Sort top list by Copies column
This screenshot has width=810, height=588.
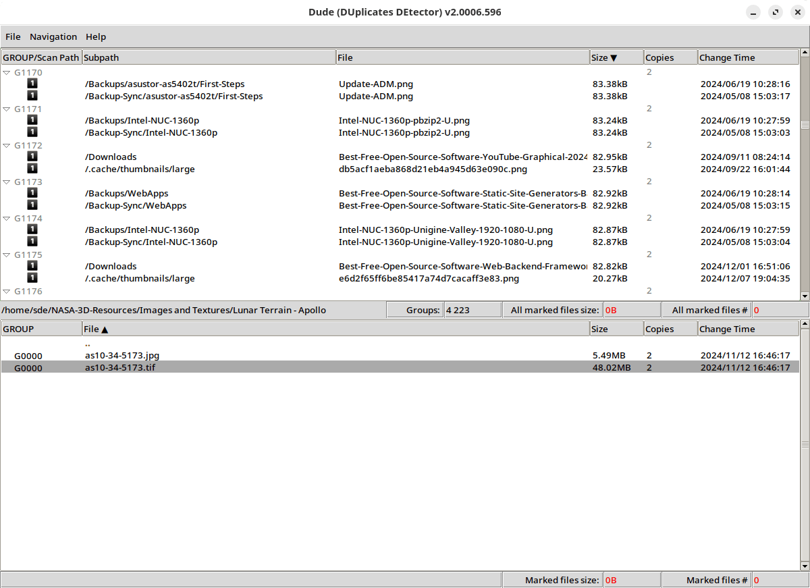(x=670, y=57)
